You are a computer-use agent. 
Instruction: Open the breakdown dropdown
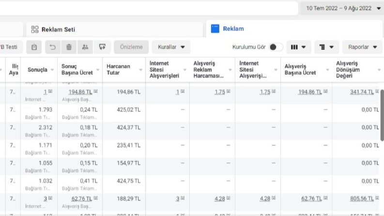(326, 47)
